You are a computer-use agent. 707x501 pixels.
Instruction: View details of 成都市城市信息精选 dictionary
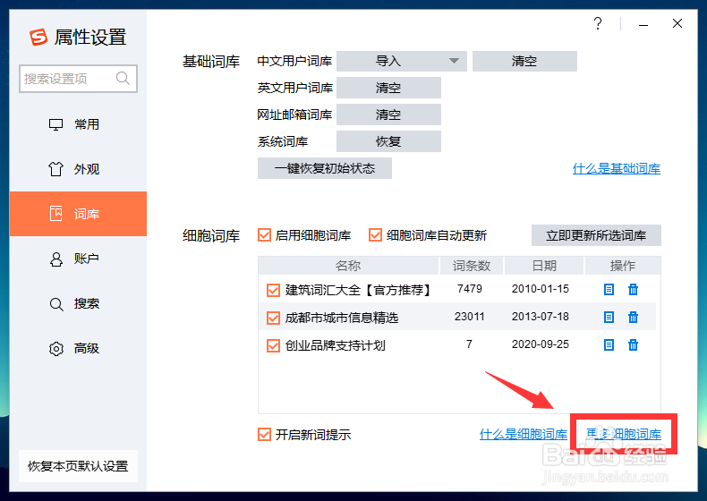[609, 318]
